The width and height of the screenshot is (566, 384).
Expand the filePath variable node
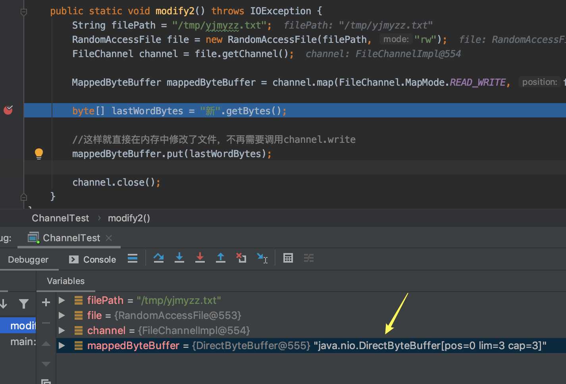tap(62, 300)
